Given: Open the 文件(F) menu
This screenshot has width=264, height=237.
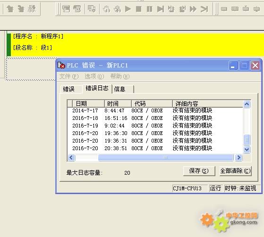Looking at the screenshot, I should coord(69,76).
